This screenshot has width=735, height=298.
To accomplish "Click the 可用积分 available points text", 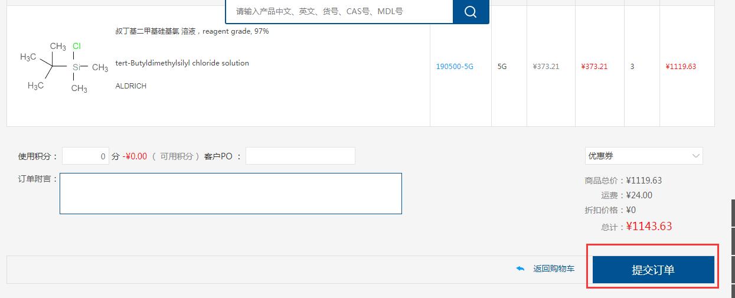I will tap(177, 156).
